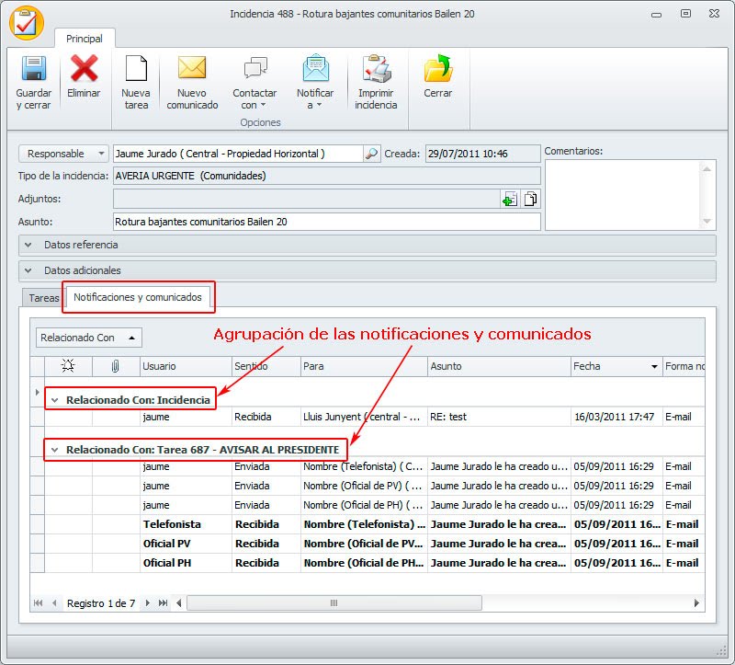Switch to the Tareas tab

click(43, 298)
